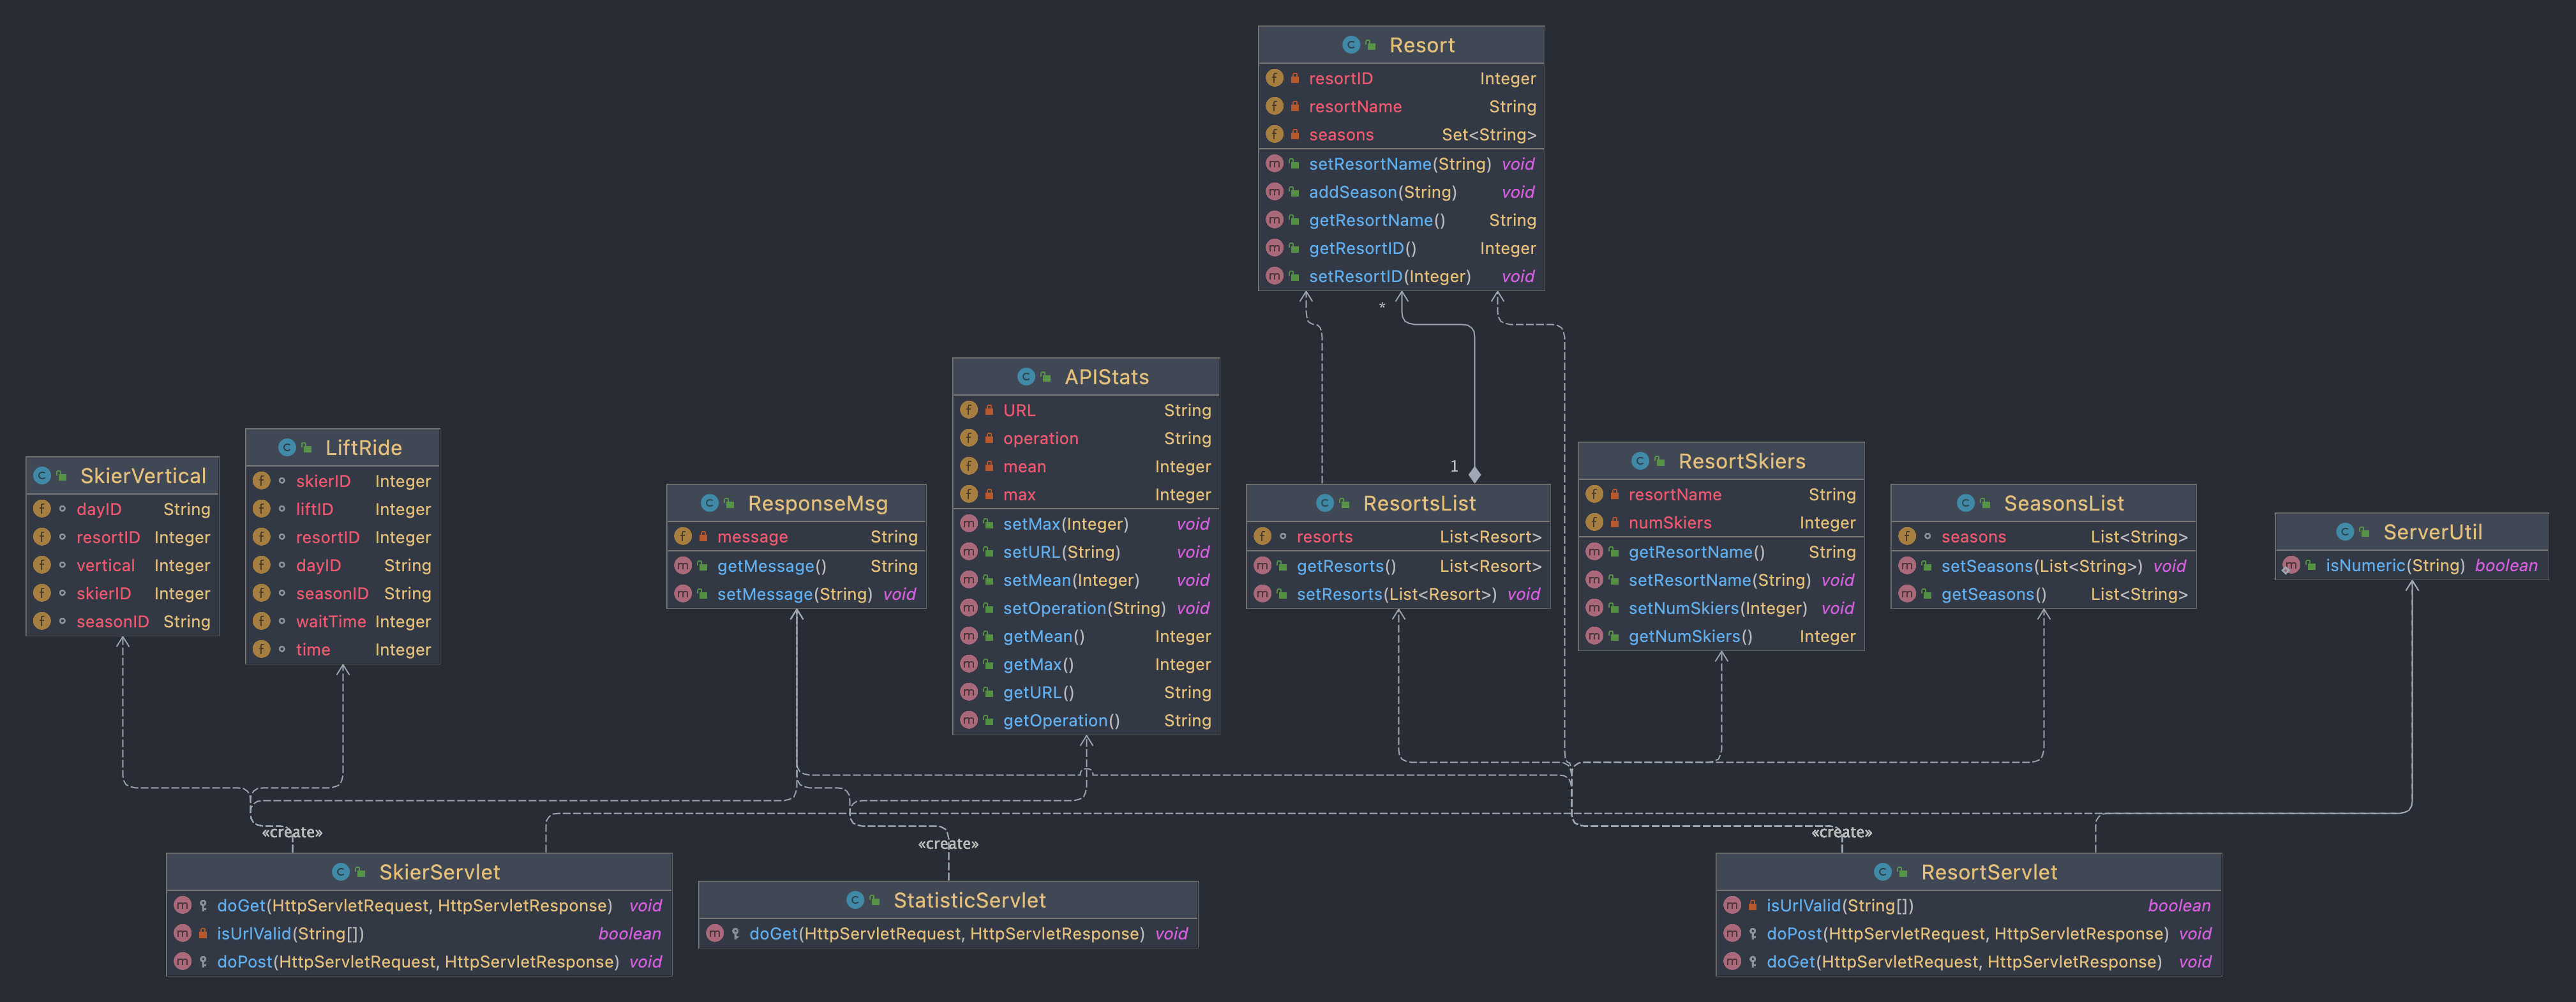Click the class icon beside Resort title
The height and width of the screenshot is (1002, 2576).
pos(1350,45)
